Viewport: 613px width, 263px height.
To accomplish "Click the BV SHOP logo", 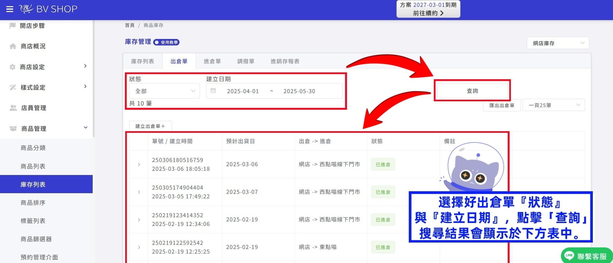I will tap(48, 9).
